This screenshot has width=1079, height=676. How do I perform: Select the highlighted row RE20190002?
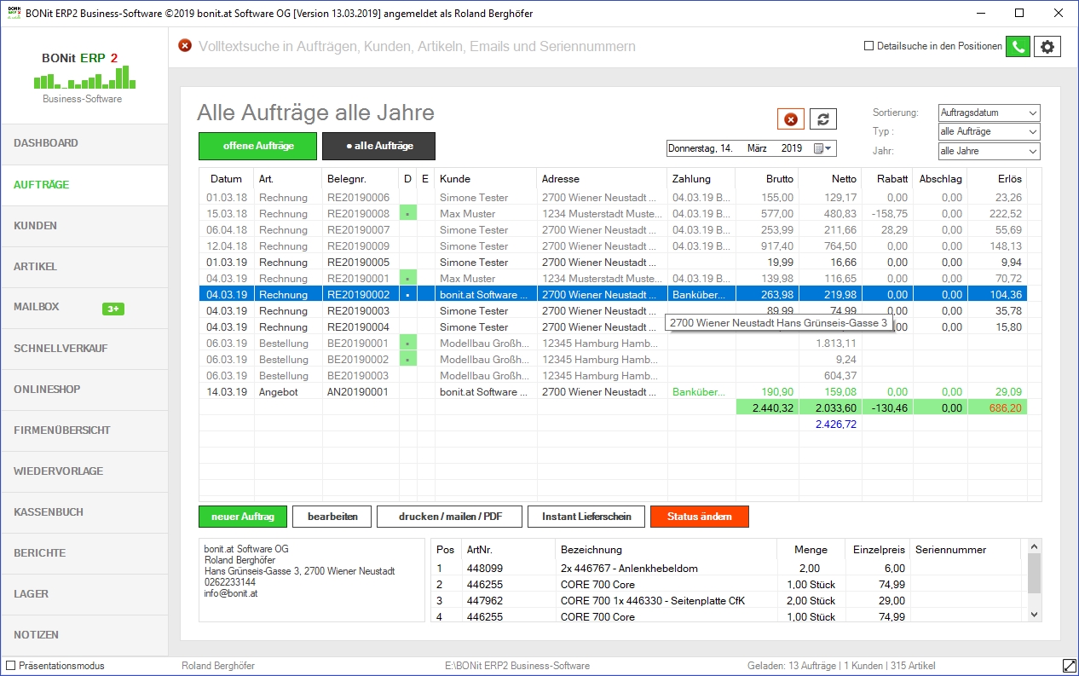tap(614, 295)
